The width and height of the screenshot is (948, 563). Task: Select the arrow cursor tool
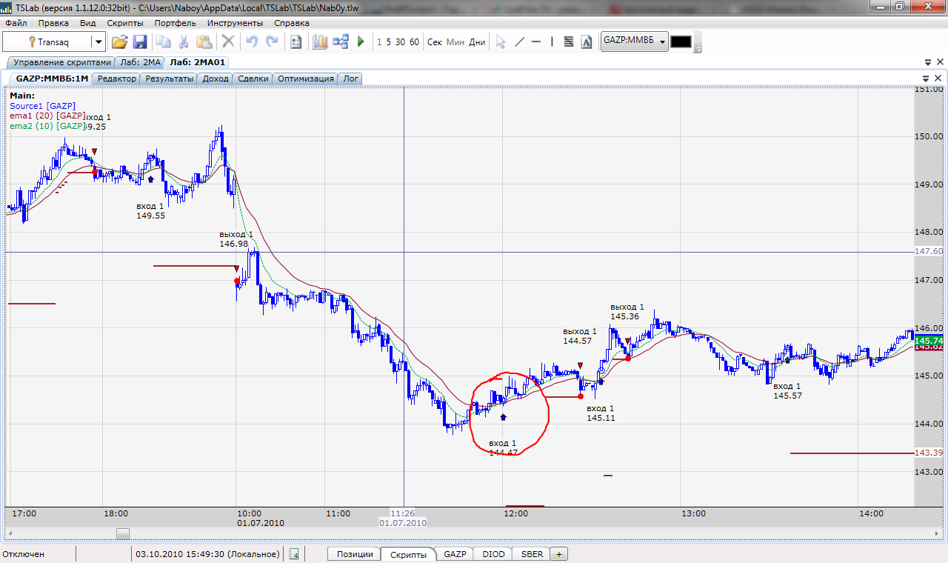point(501,41)
